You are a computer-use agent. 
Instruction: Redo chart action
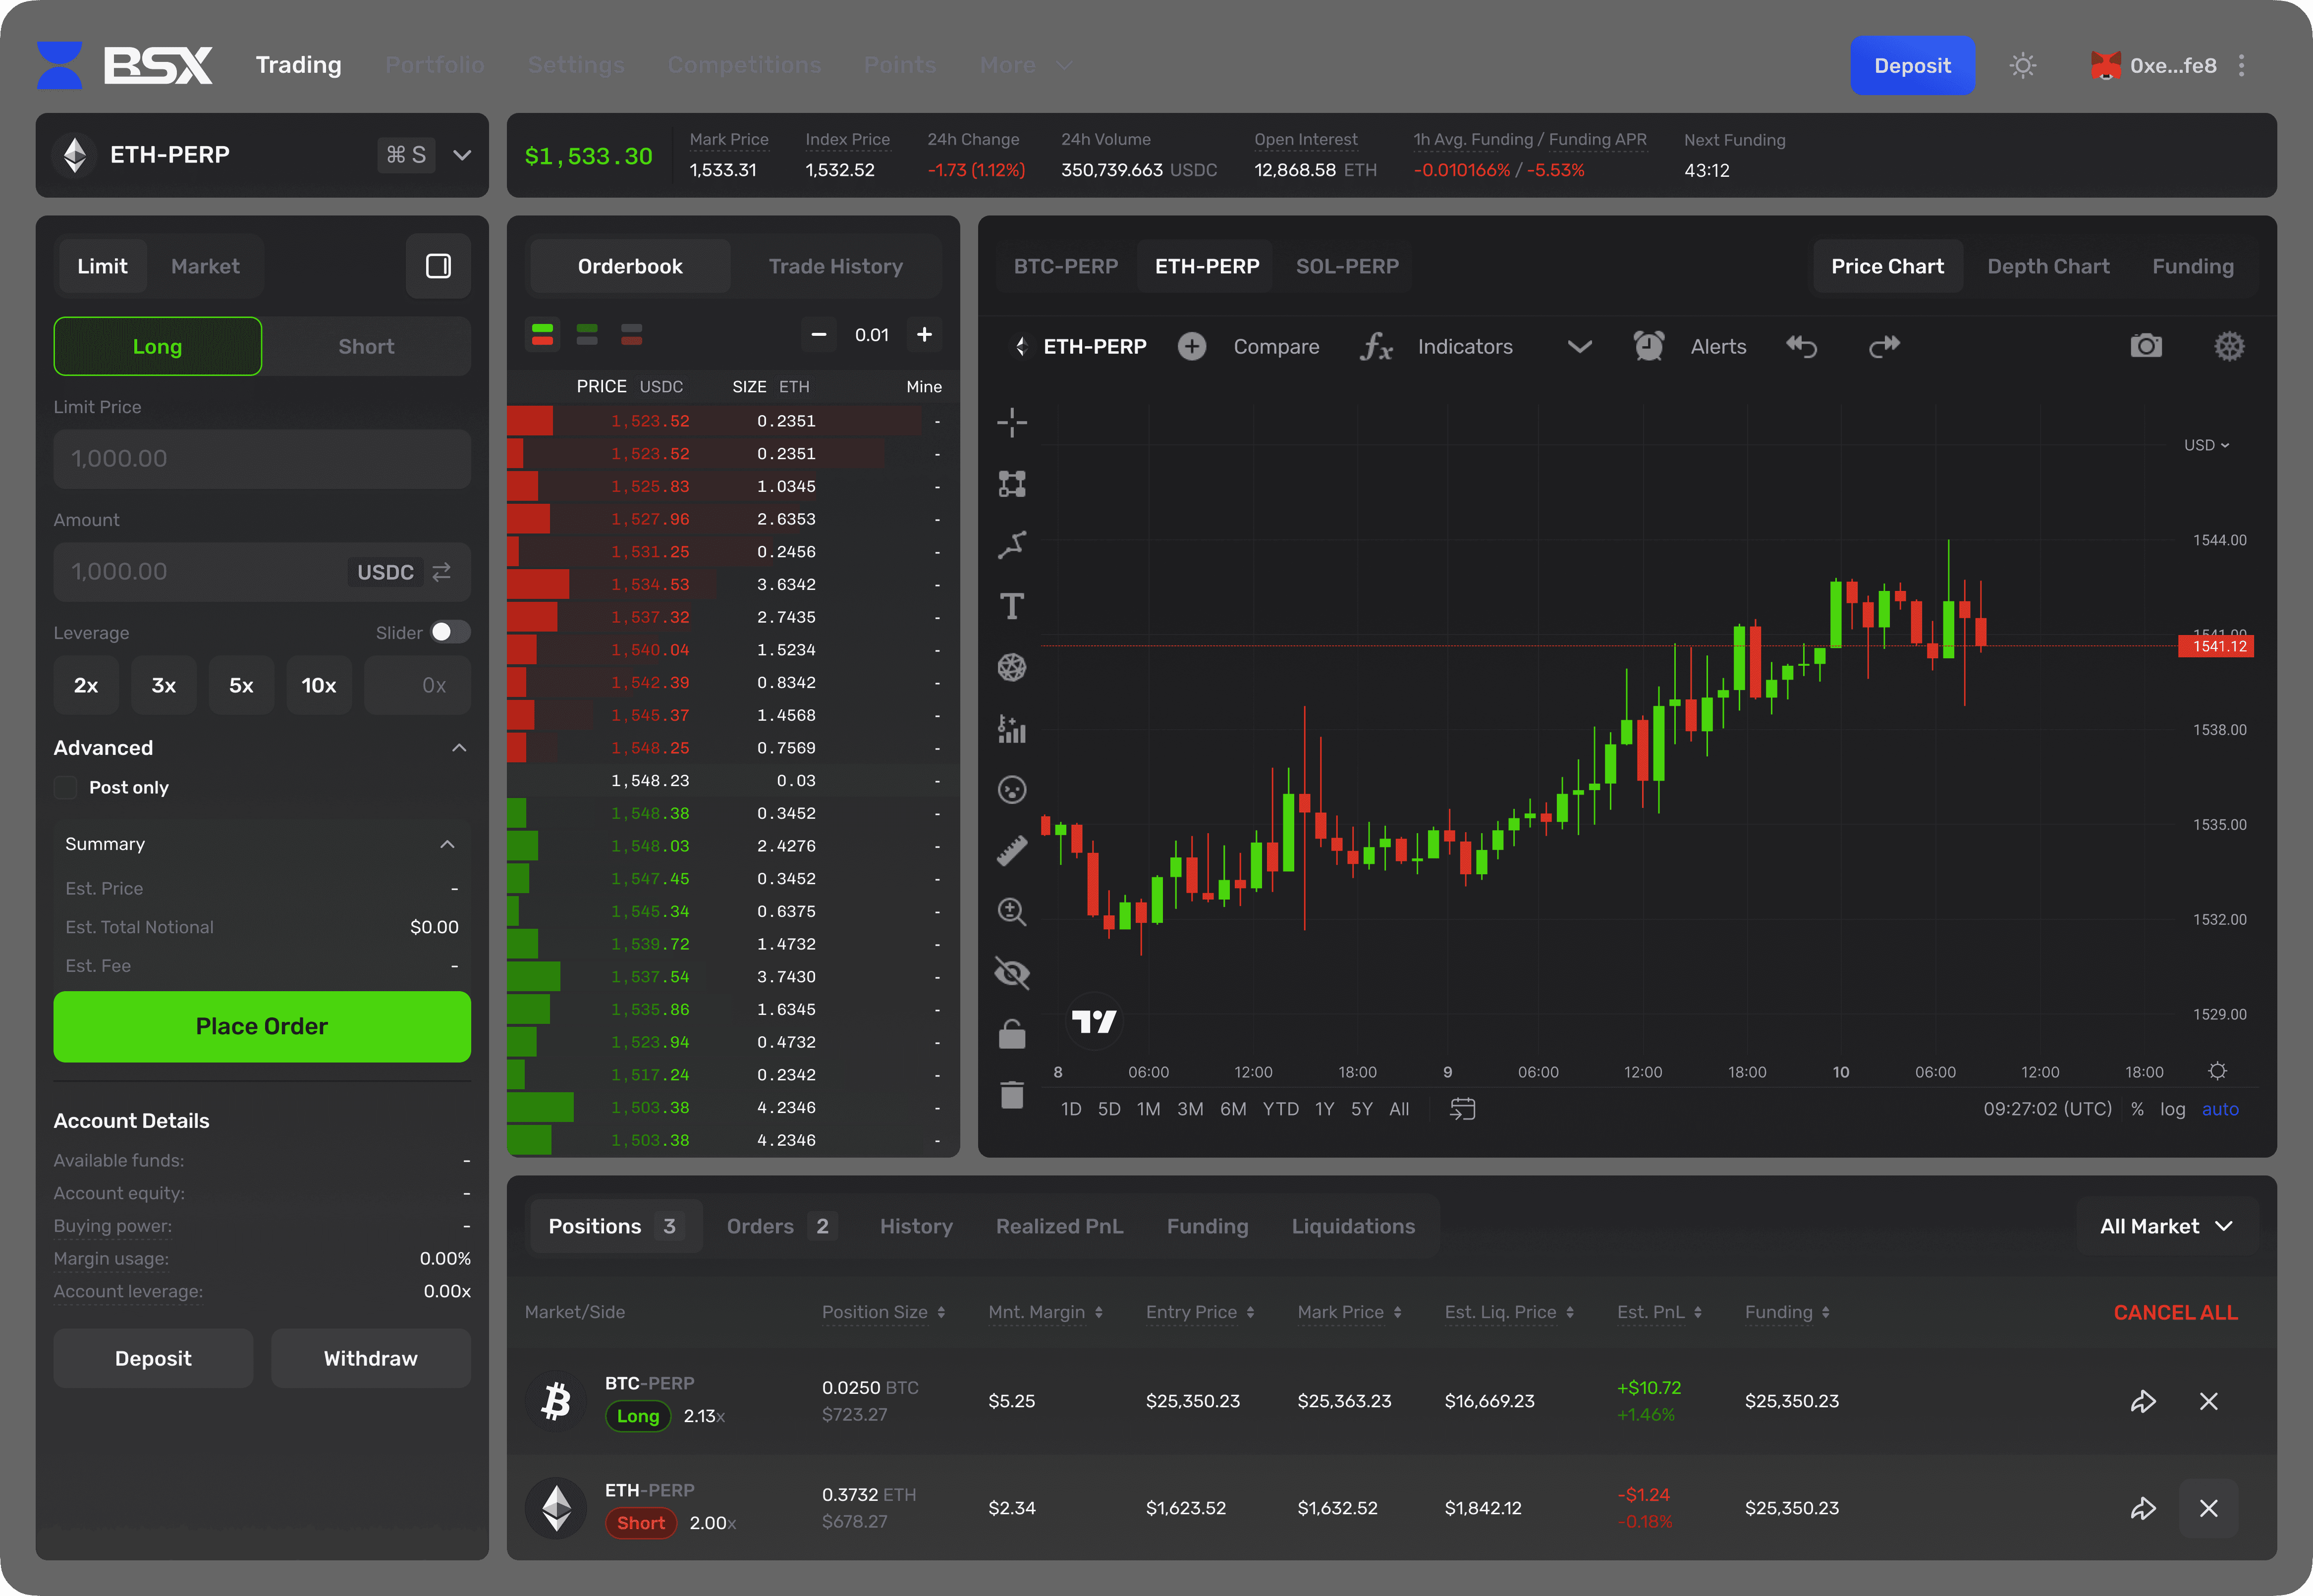pyautogui.click(x=1884, y=346)
